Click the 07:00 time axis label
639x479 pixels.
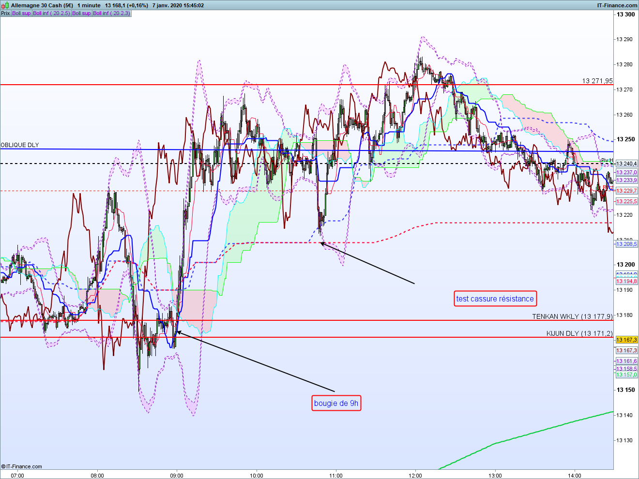17,475
